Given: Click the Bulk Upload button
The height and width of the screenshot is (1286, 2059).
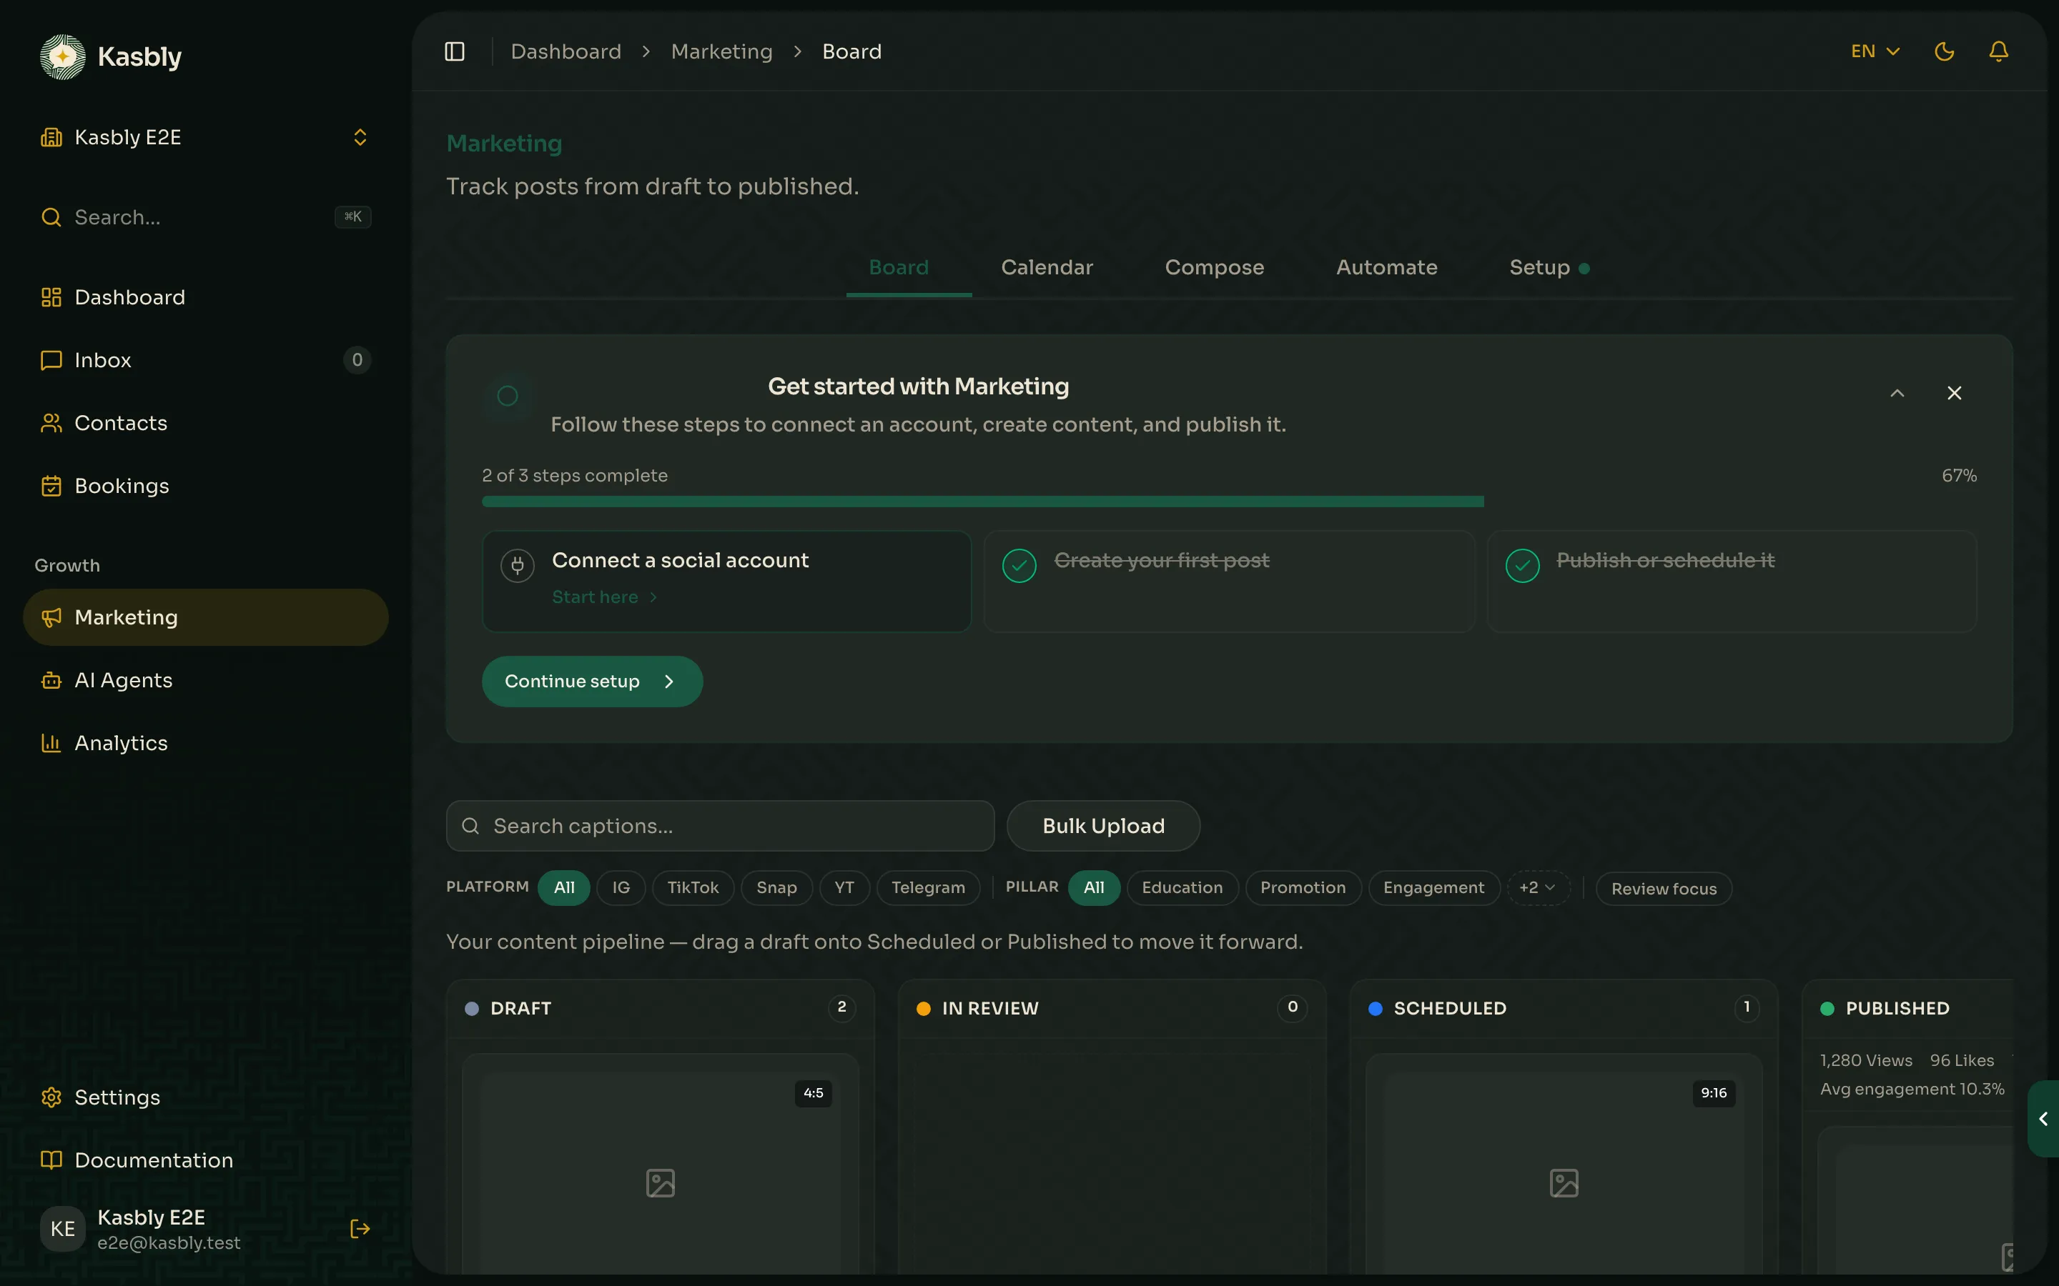Looking at the screenshot, I should coord(1104,826).
